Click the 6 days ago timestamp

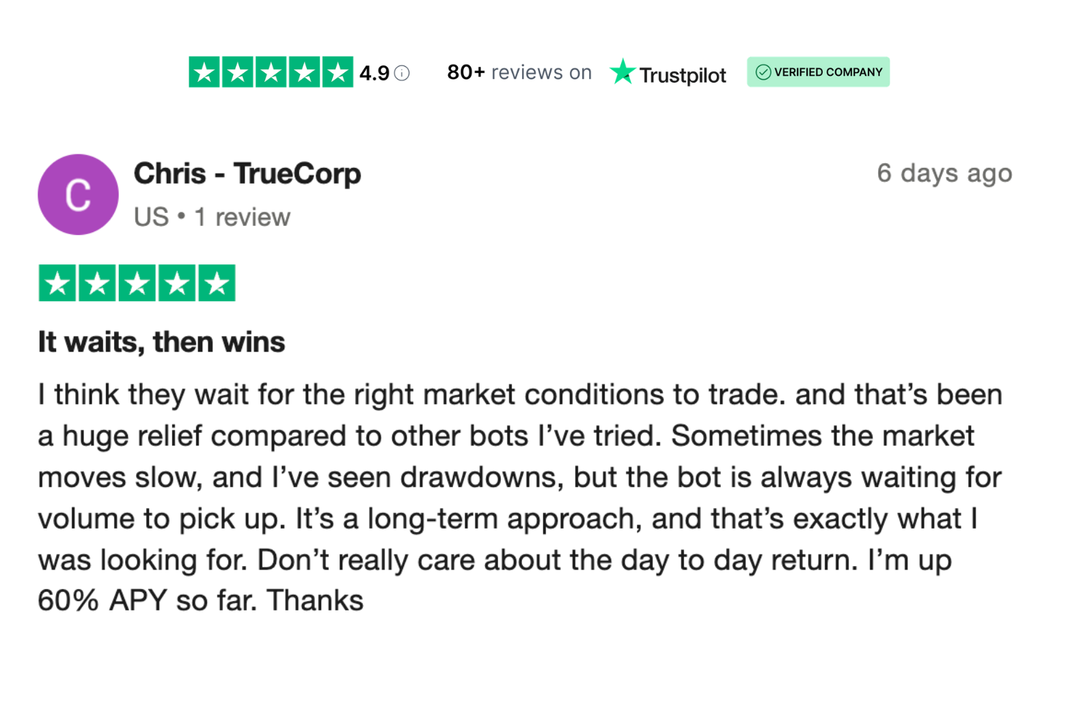click(944, 173)
